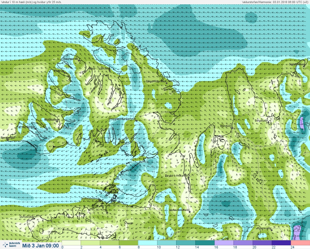This screenshot has height=249, width=310.
Task: Select the 12–14 m/s teal legend swatch
Action: [186, 243]
